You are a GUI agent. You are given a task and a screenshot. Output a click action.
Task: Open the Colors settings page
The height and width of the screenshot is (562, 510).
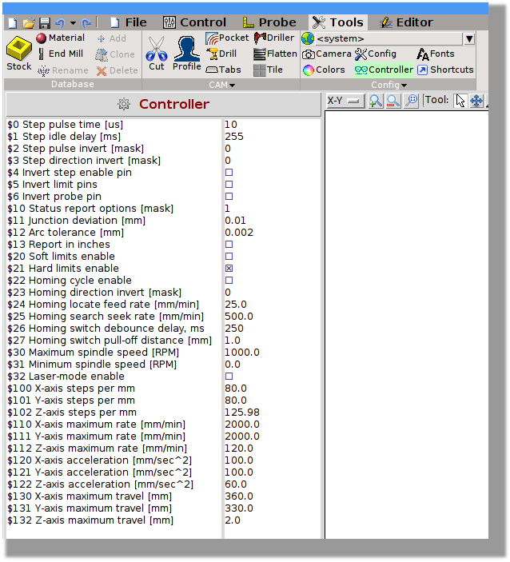(x=324, y=70)
